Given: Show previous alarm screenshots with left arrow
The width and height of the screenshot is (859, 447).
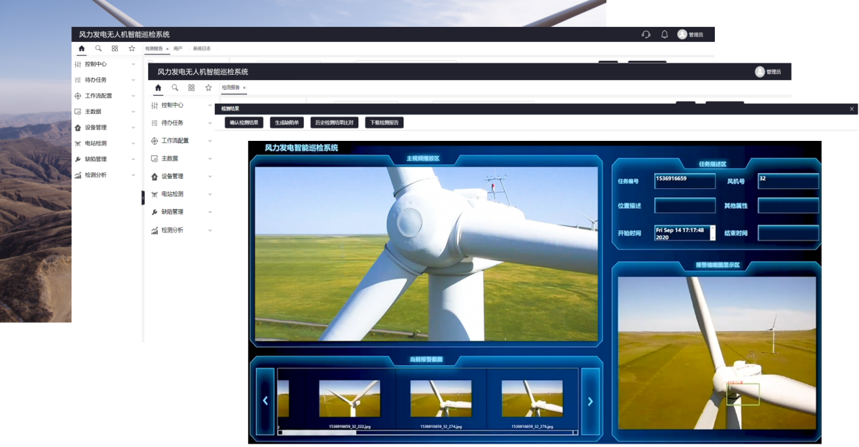Looking at the screenshot, I should [x=265, y=401].
